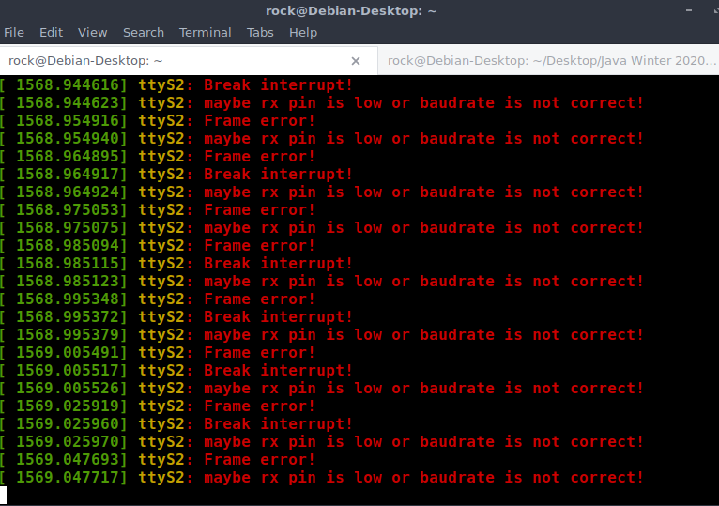The image size is (719, 506).
Task: Click the timestamp 1568.944616 on the top line
Action: [71, 84]
